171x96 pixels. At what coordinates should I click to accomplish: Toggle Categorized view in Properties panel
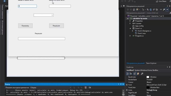point(128,74)
